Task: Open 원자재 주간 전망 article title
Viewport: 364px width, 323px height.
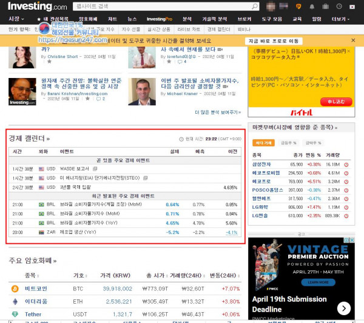Action: [81, 83]
